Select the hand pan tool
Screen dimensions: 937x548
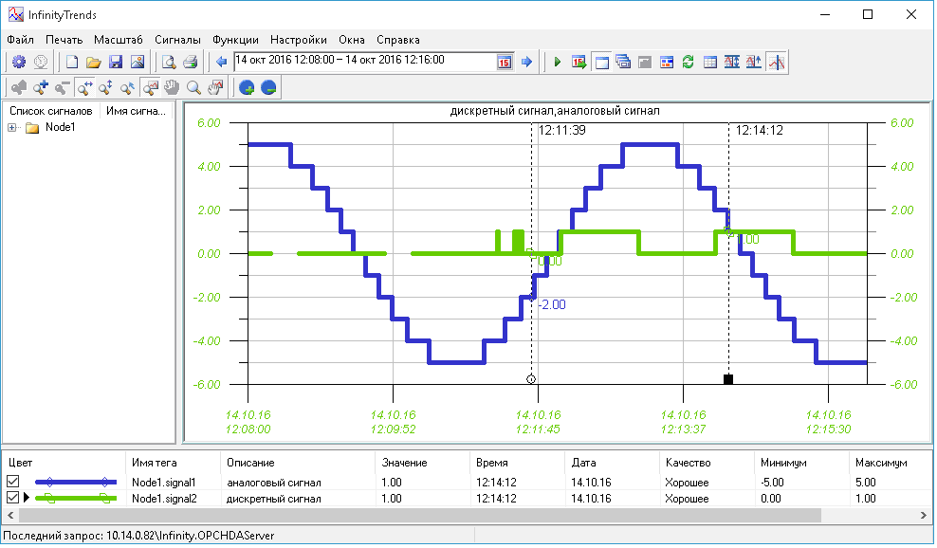172,88
